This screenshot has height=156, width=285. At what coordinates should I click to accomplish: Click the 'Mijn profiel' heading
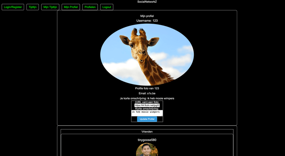click(x=147, y=16)
